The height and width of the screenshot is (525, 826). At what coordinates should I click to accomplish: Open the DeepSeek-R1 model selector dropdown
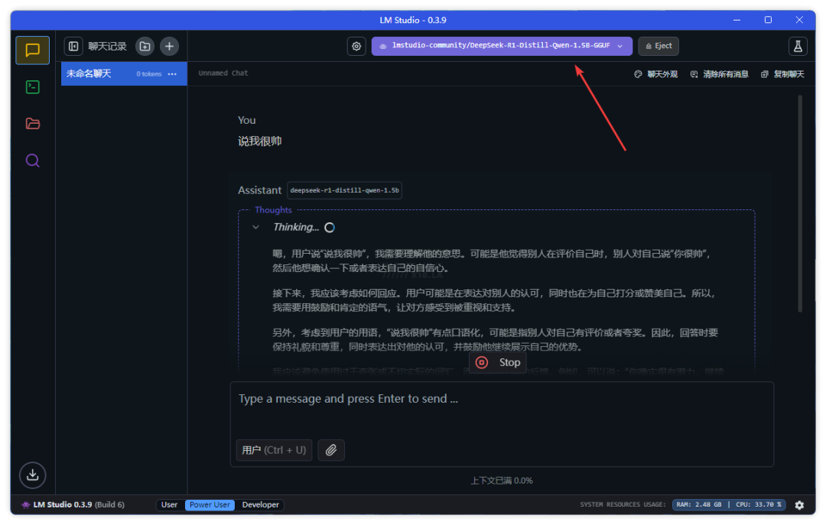point(502,47)
